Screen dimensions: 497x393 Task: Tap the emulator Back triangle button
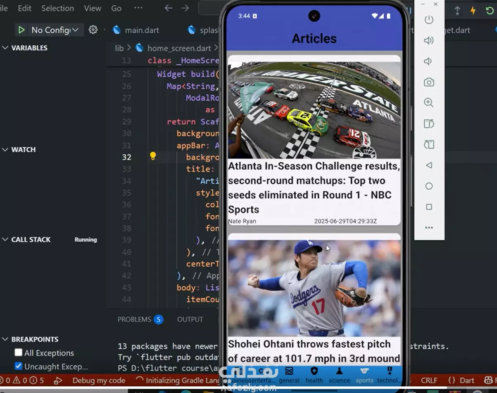(x=429, y=165)
